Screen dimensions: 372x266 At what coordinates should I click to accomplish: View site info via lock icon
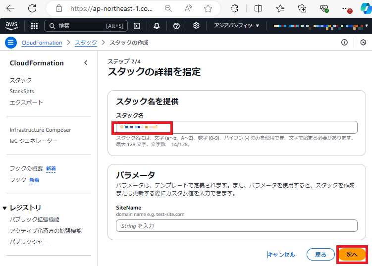pyautogui.click(x=59, y=9)
